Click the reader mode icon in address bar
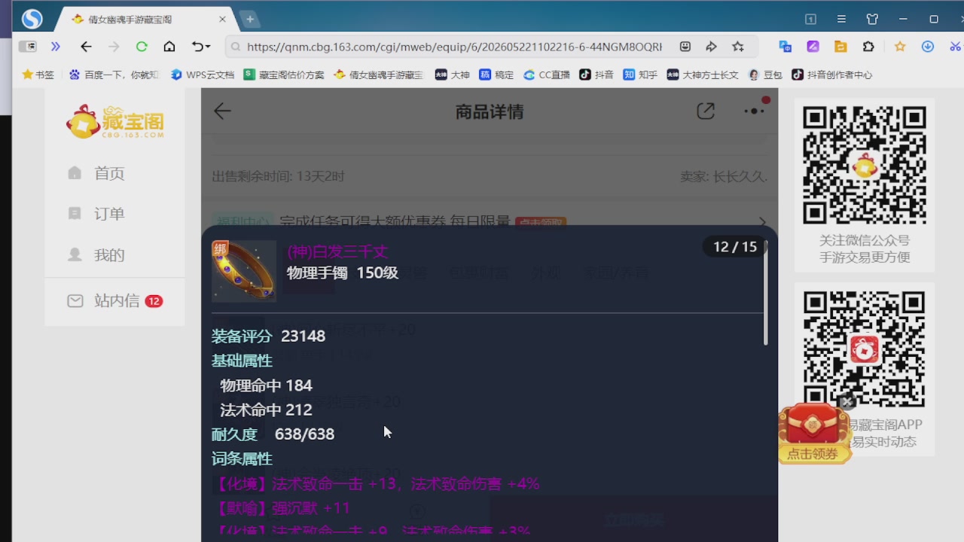Image resolution: width=964 pixels, height=542 pixels. [685, 47]
